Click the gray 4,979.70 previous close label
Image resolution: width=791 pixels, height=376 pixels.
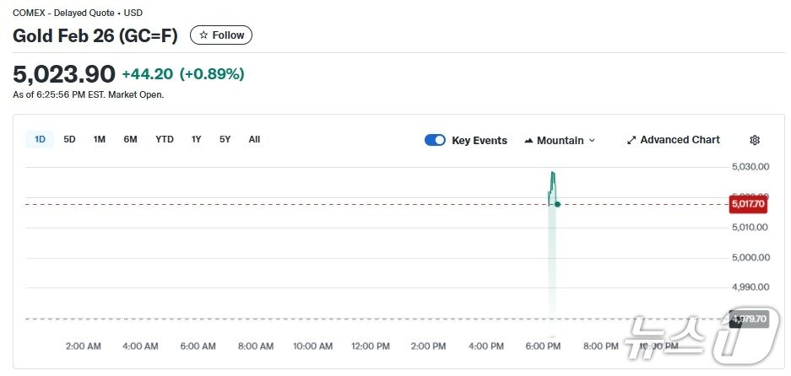click(748, 319)
